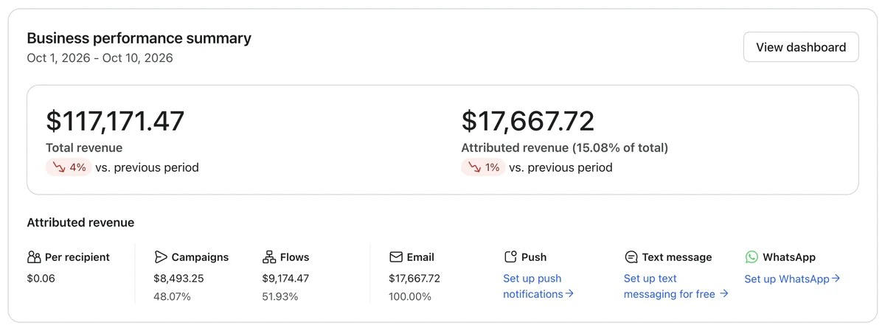Click the Flows hierarchy icon
885x328 pixels.
[269, 257]
